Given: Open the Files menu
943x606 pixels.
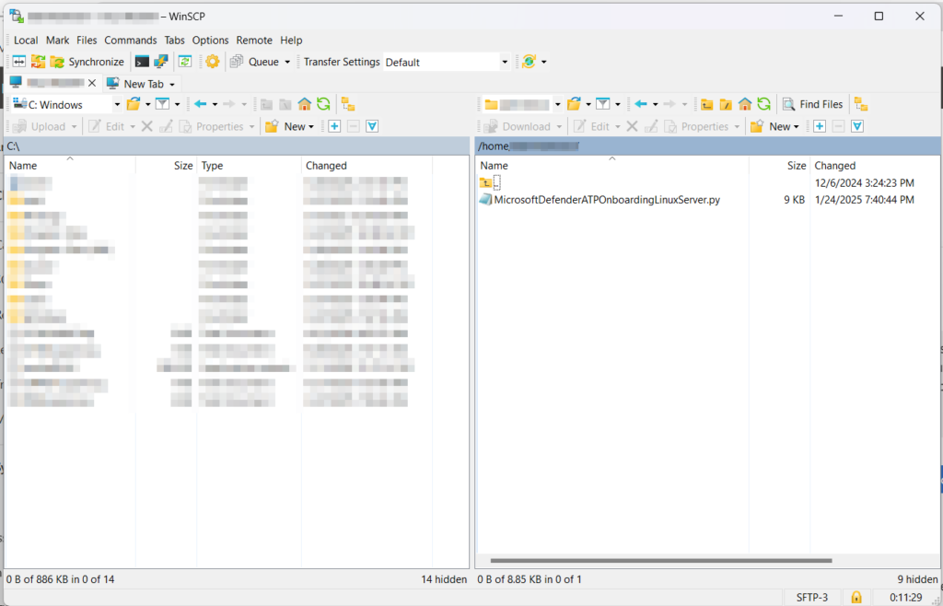Looking at the screenshot, I should point(87,41).
